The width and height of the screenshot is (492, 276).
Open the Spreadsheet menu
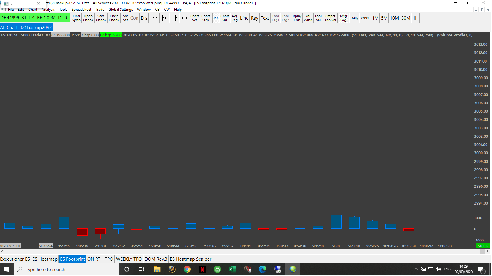point(81,10)
